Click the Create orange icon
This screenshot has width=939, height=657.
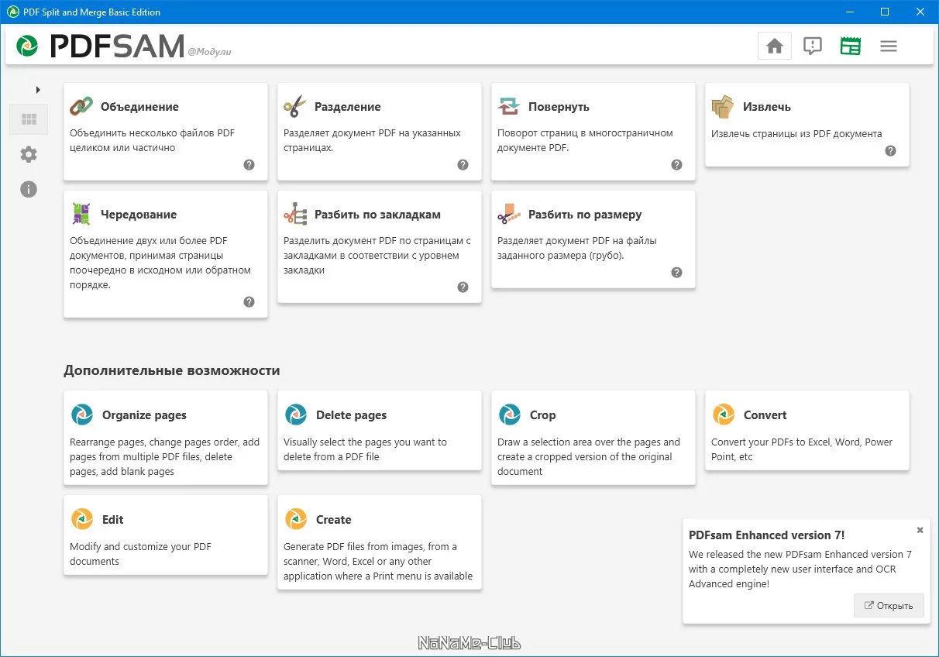click(x=296, y=519)
